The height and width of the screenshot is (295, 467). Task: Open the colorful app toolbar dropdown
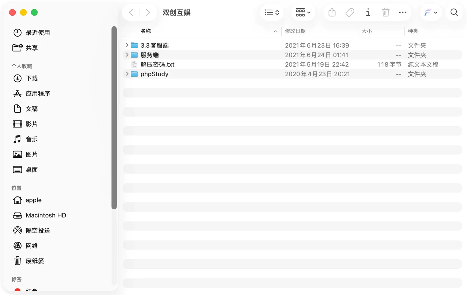click(x=431, y=13)
